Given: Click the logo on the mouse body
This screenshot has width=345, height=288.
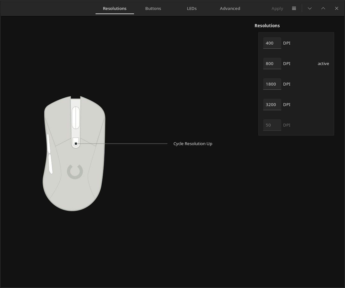Looking at the screenshot, I should (x=75, y=171).
